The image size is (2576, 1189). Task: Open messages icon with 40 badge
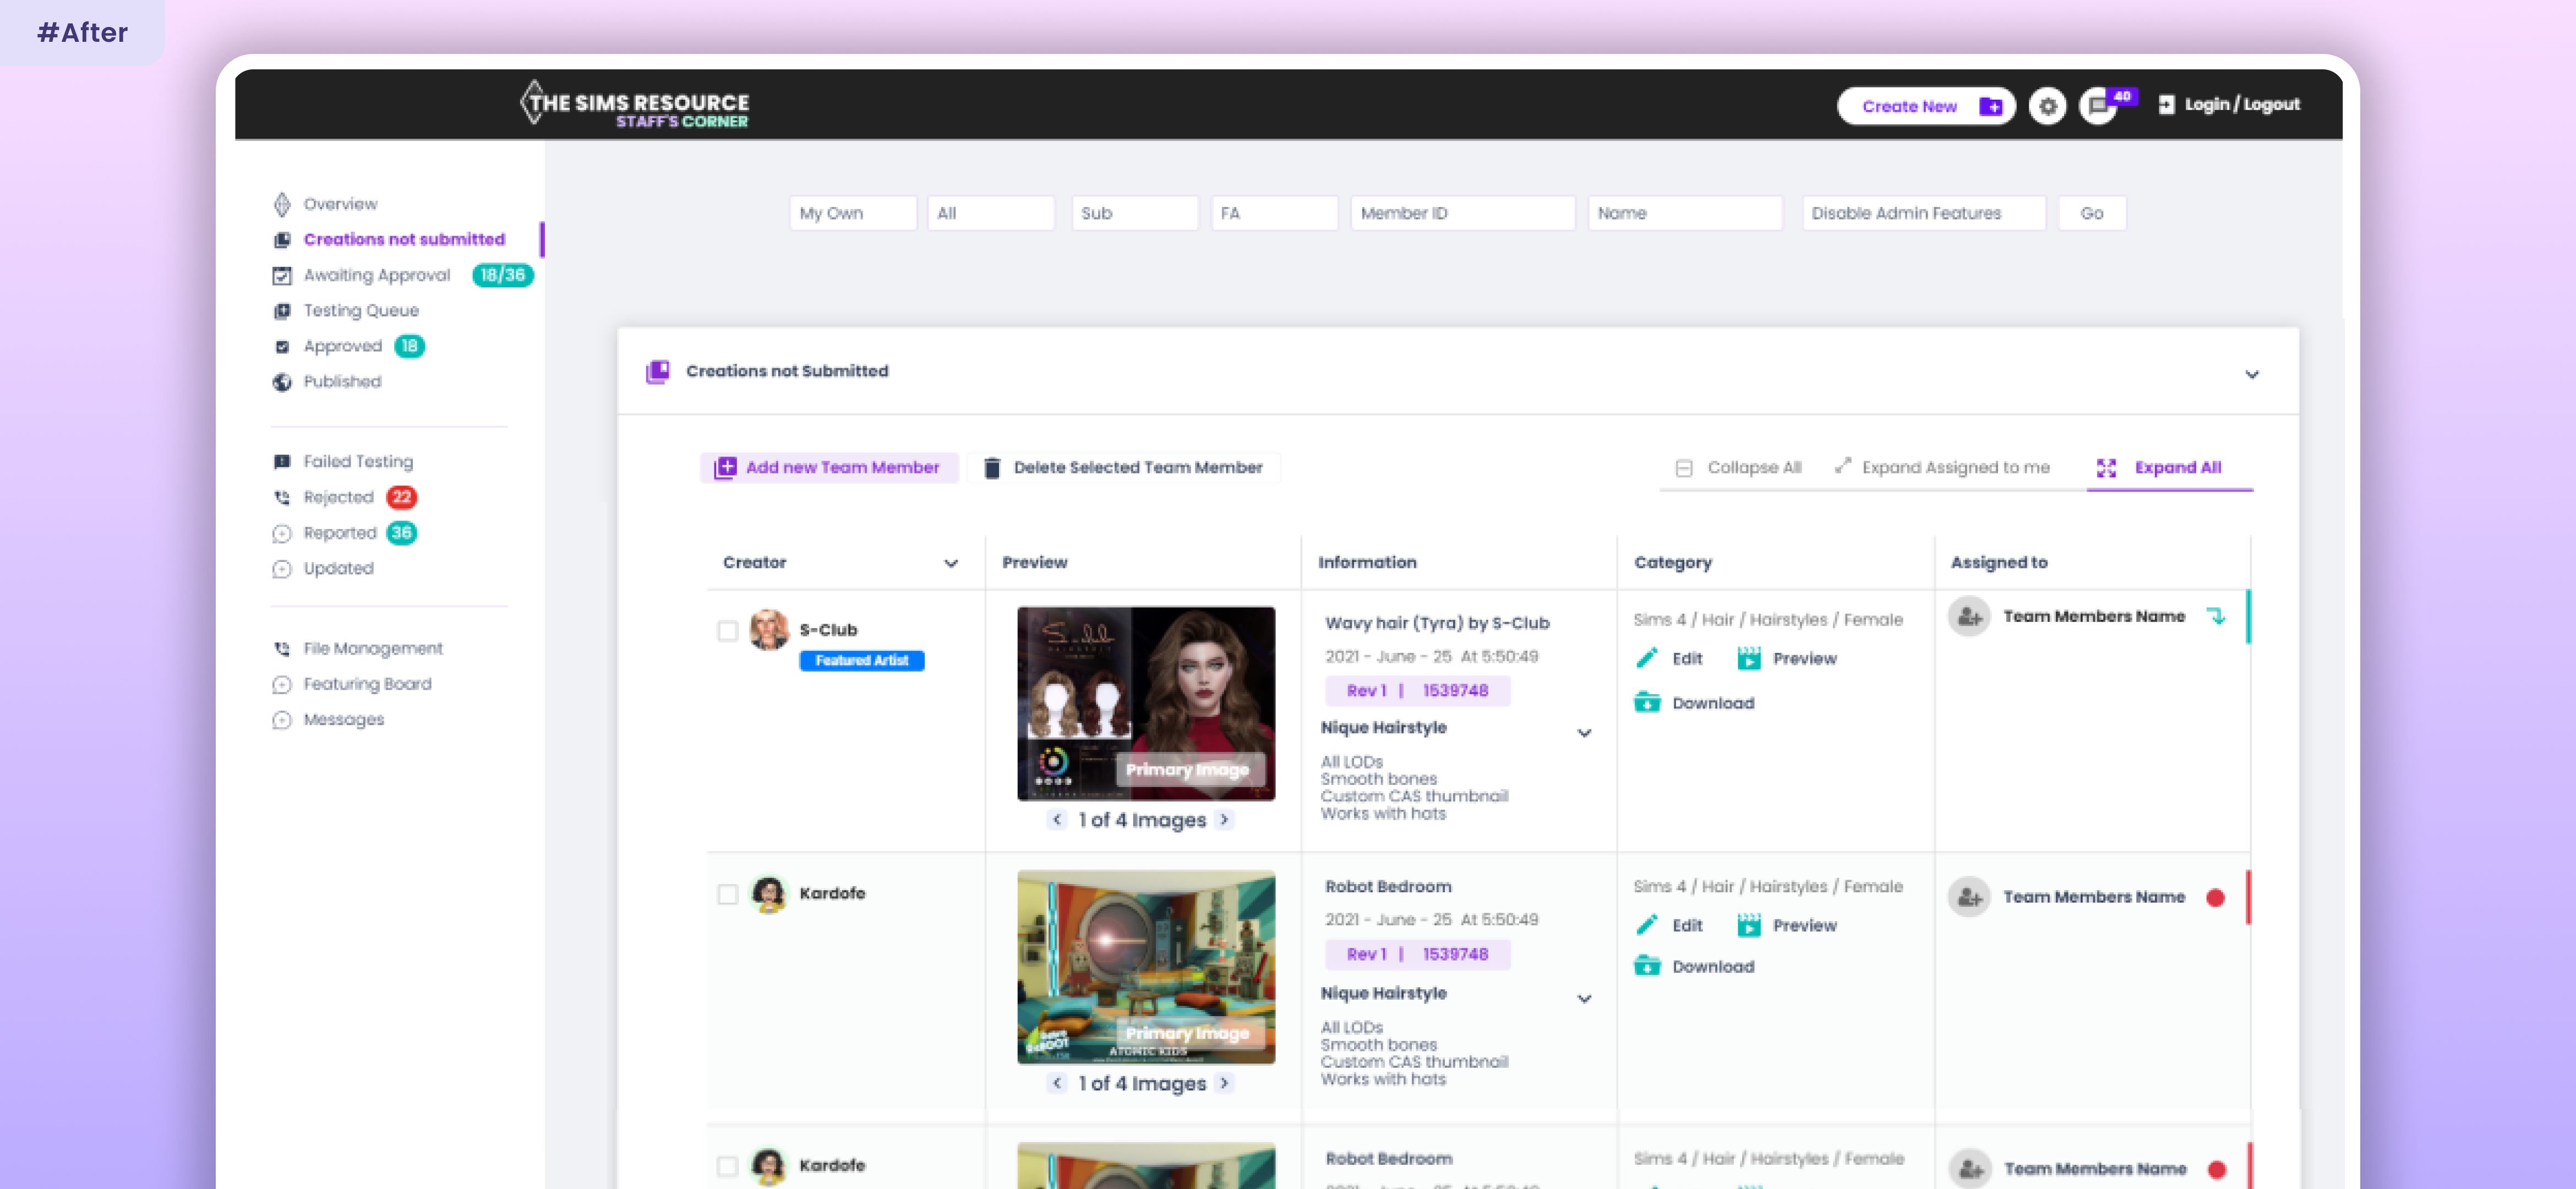(2098, 106)
